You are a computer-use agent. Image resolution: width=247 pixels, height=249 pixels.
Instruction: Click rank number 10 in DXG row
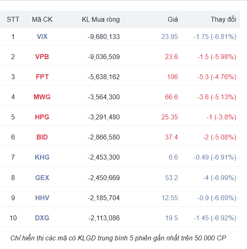(13, 218)
